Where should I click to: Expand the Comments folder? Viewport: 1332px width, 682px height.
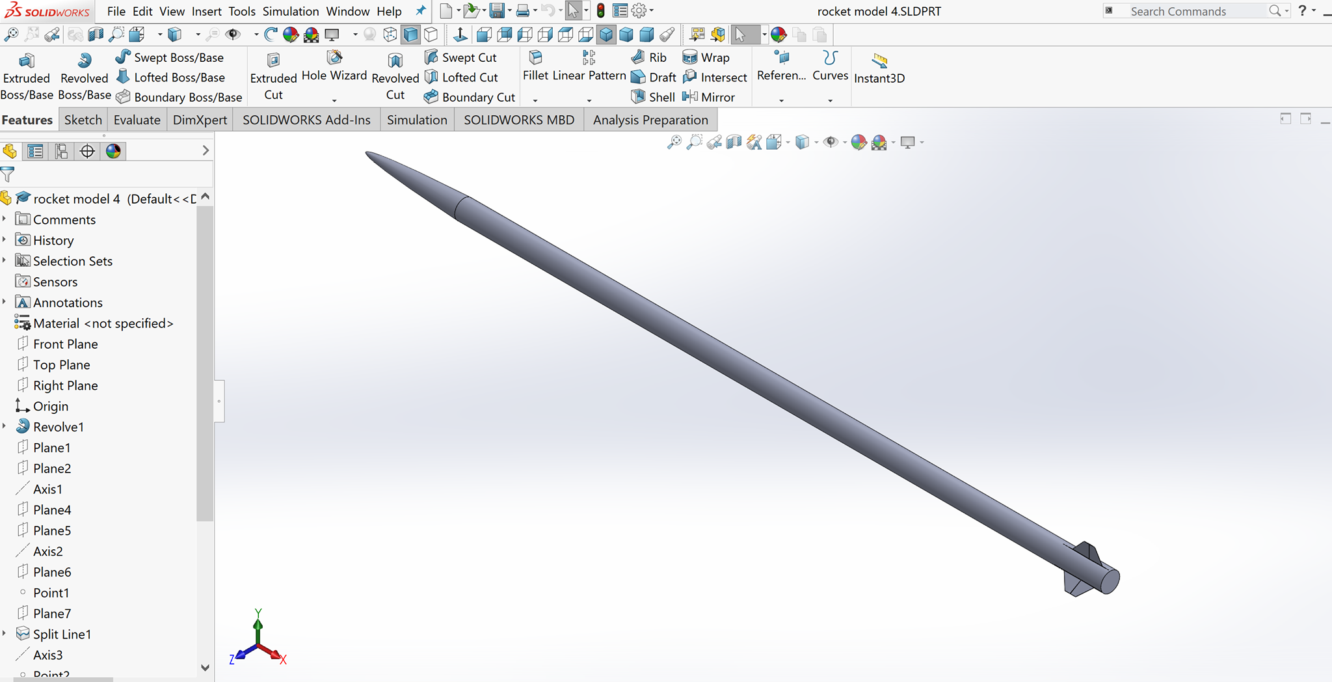(x=5, y=219)
